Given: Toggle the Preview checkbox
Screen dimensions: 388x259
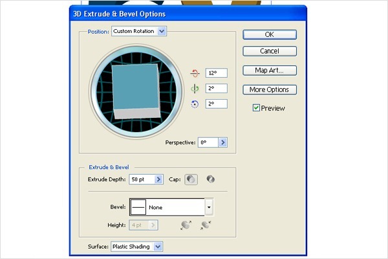Looking at the screenshot, I should point(256,108).
